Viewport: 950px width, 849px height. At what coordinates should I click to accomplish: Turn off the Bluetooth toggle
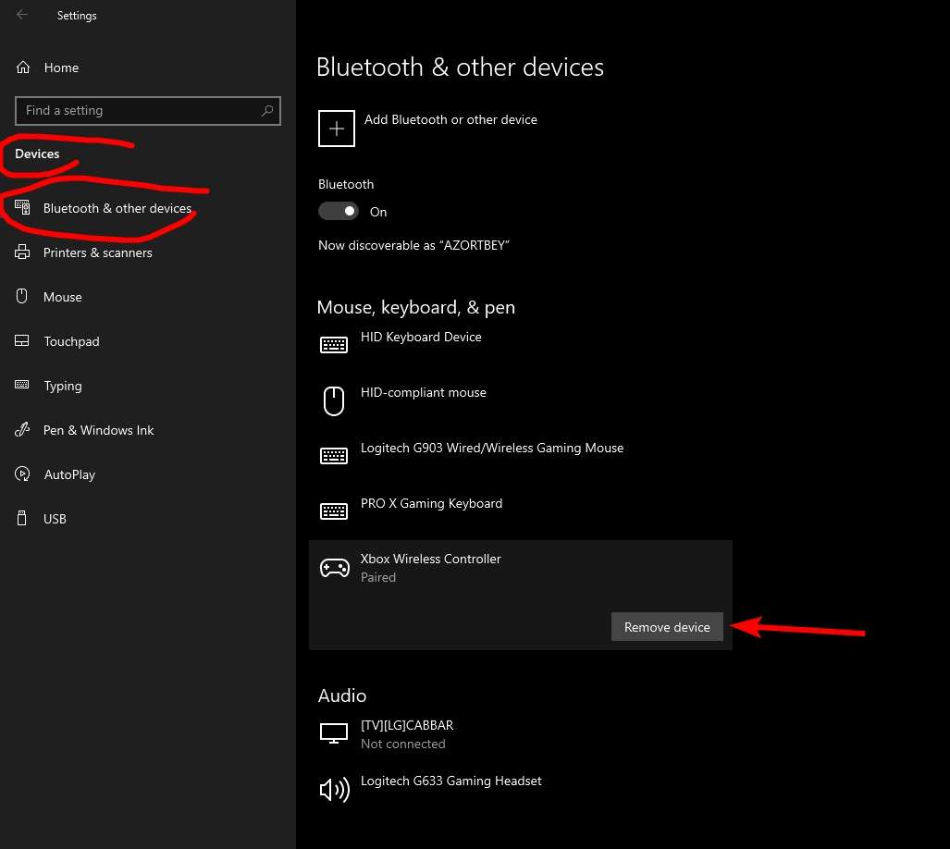coord(338,212)
